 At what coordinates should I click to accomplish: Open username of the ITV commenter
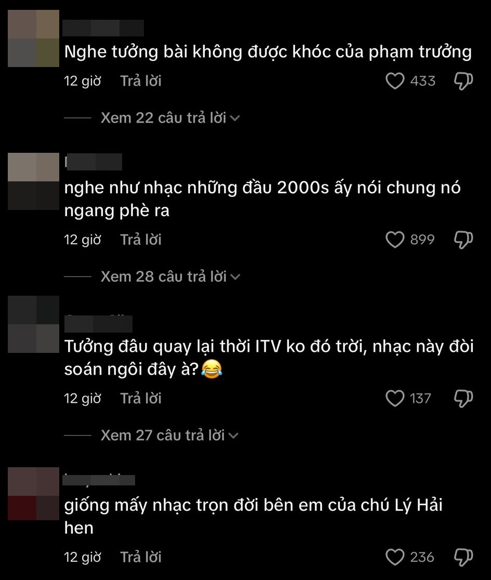pyautogui.click(x=98, y=324)
